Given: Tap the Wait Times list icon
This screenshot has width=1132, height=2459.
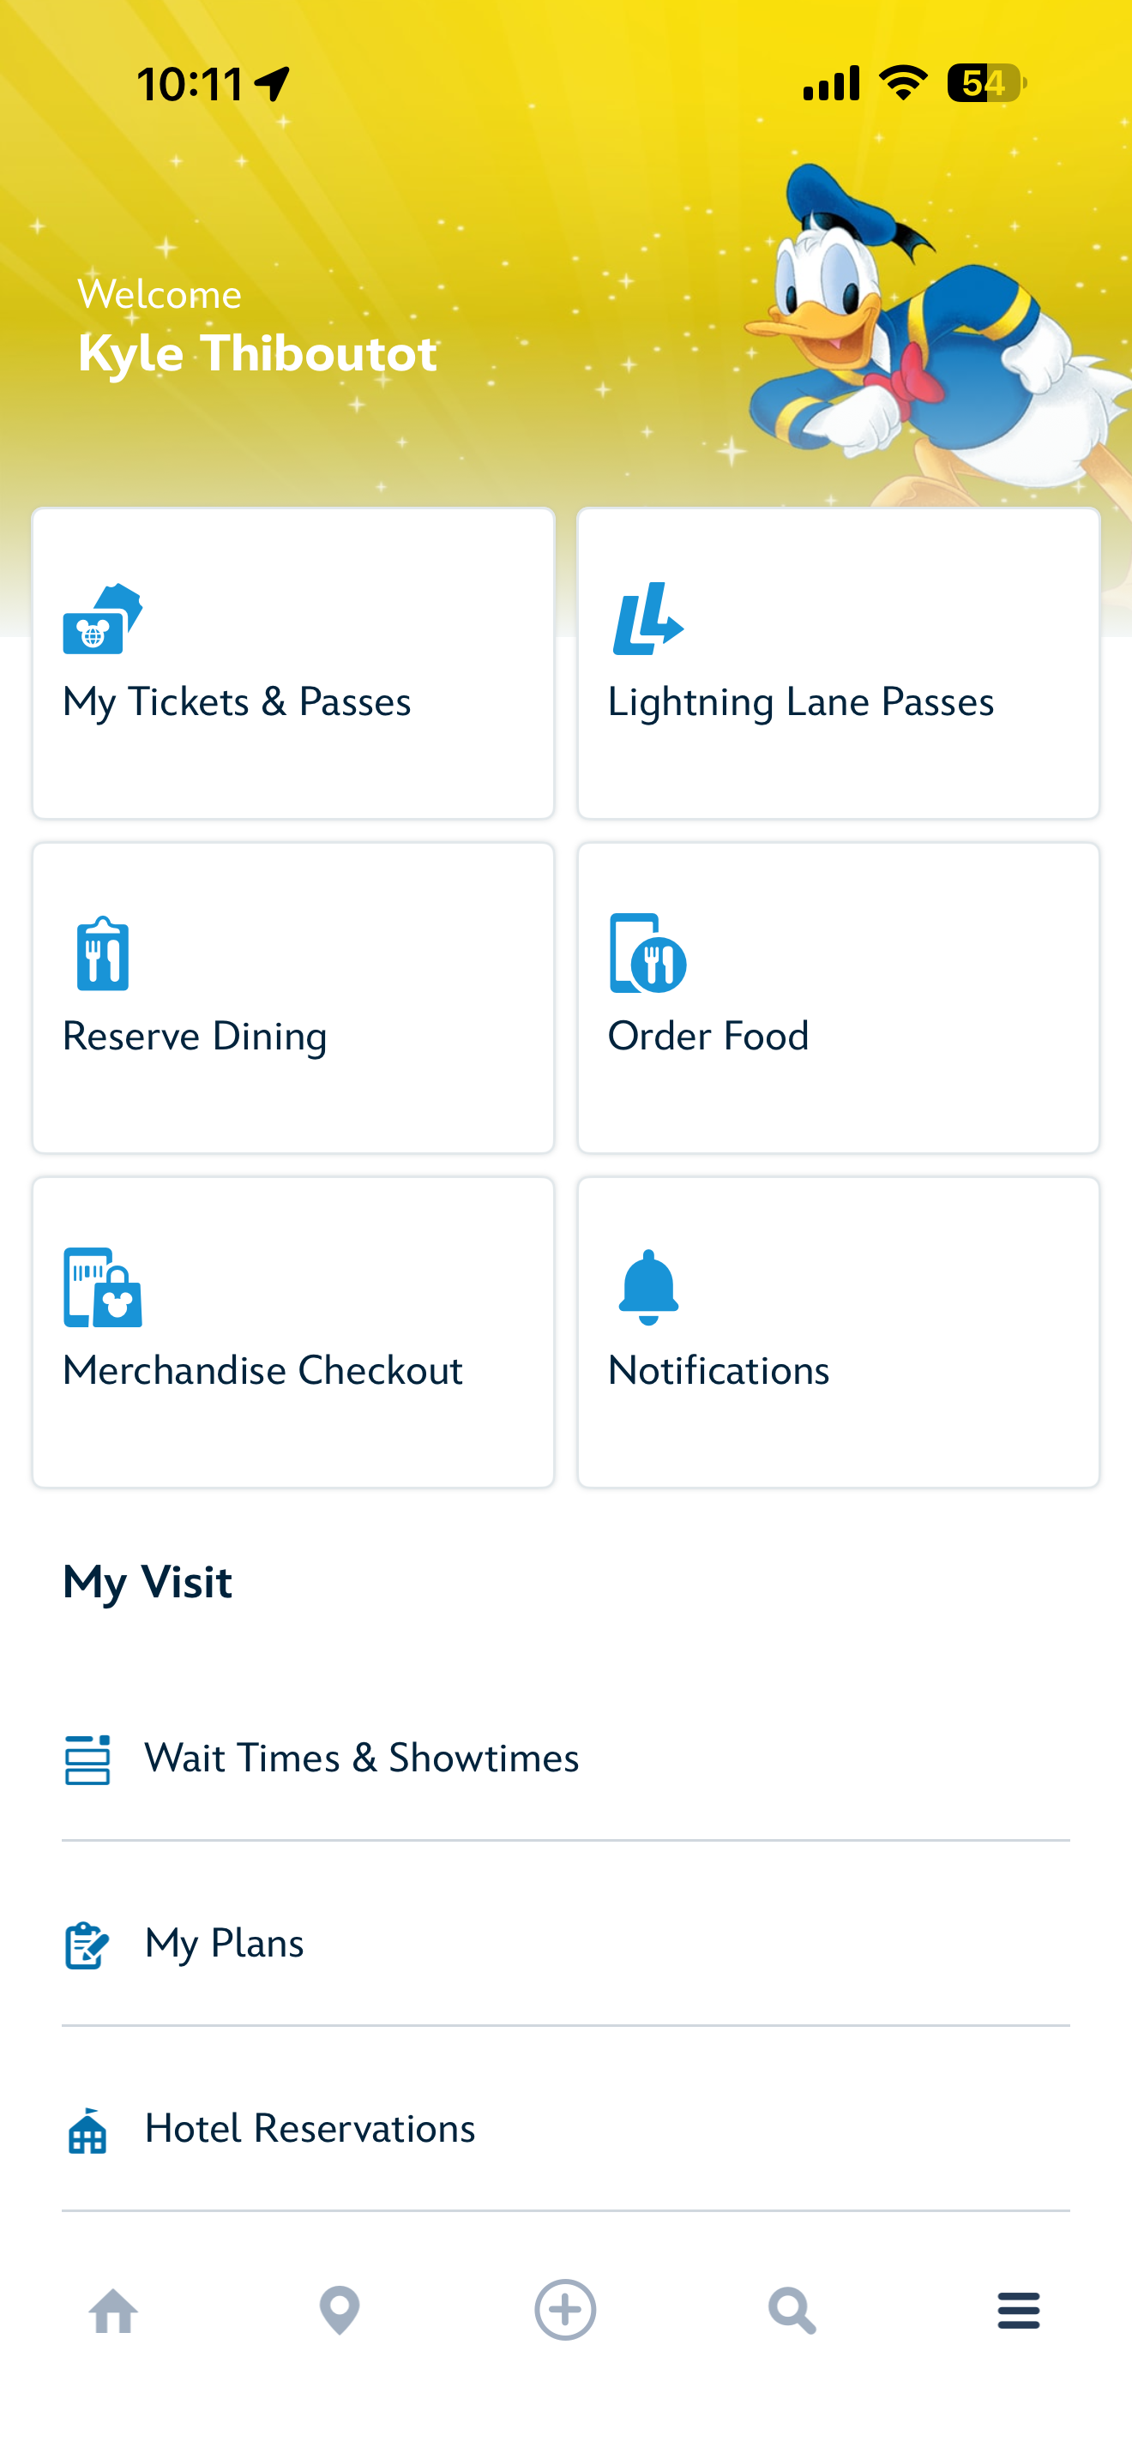Looking at the screenshot, I should click(87, 1759).
